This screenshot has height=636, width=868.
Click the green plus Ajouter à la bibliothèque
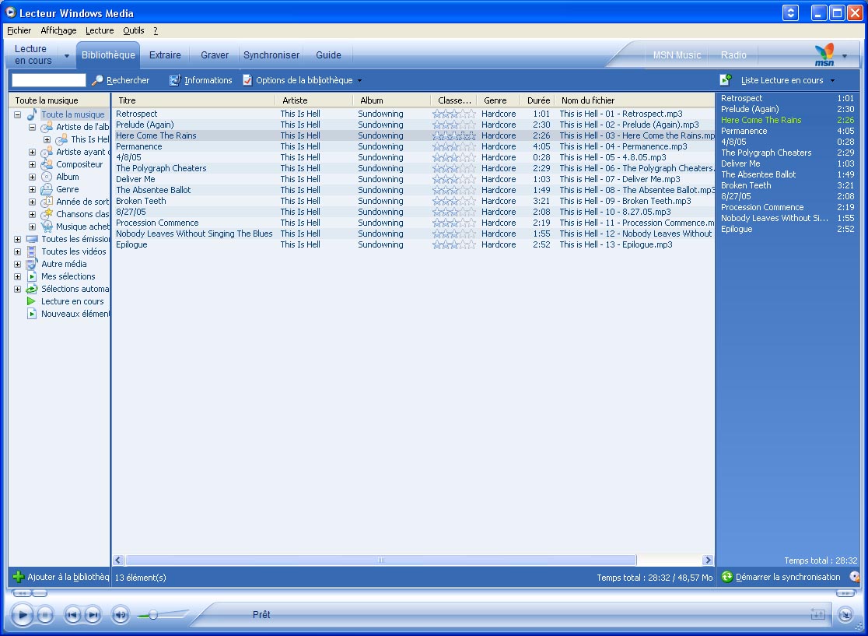(19, 577)
